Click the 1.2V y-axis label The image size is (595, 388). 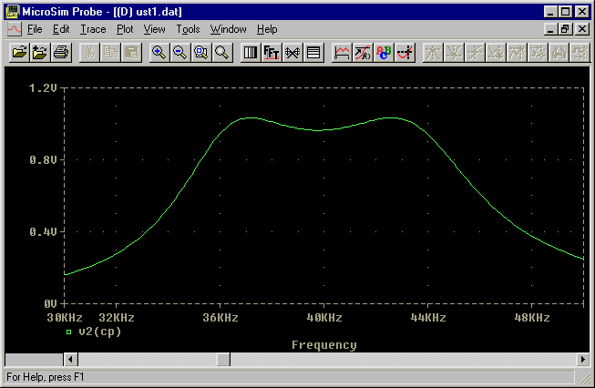[43, 88]
